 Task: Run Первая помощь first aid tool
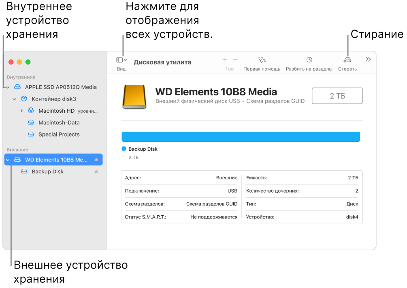[262, 60]
